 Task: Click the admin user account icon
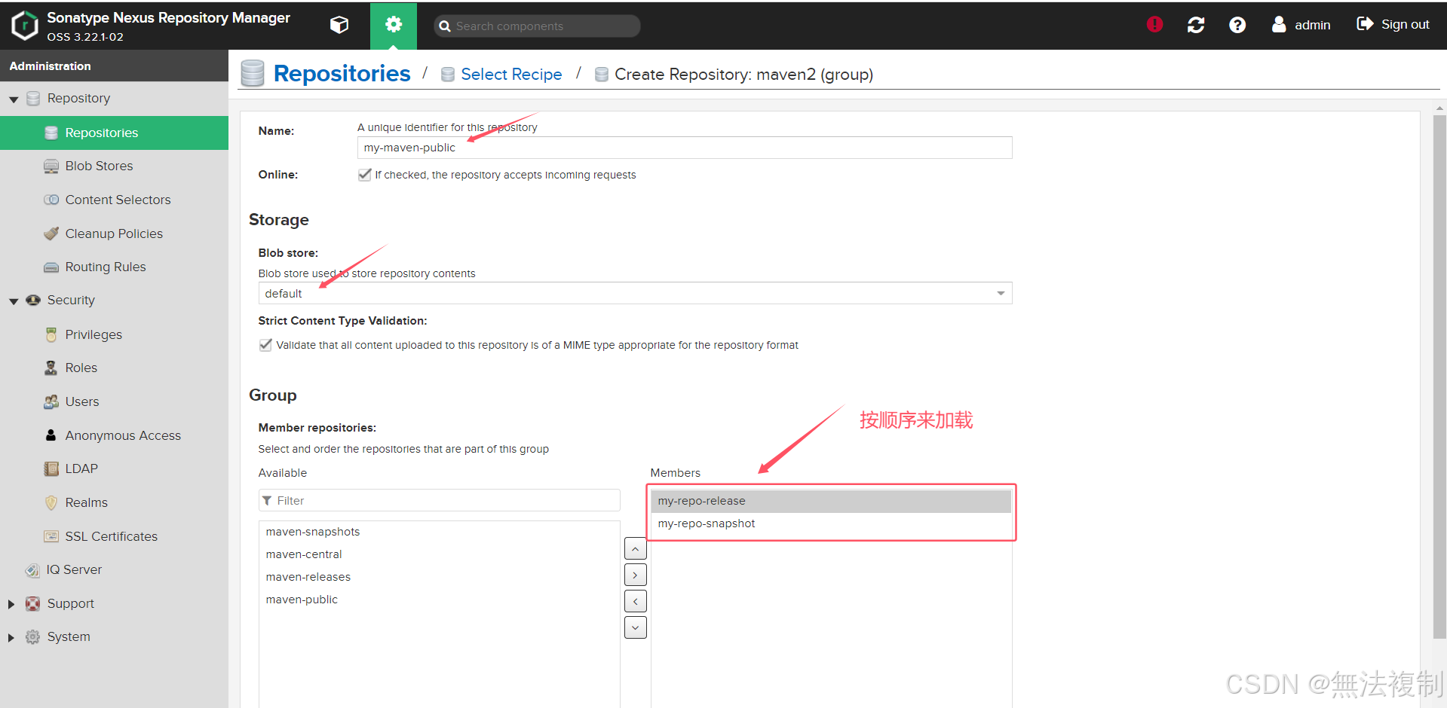pyautogui.click(x=1279, y=24)
